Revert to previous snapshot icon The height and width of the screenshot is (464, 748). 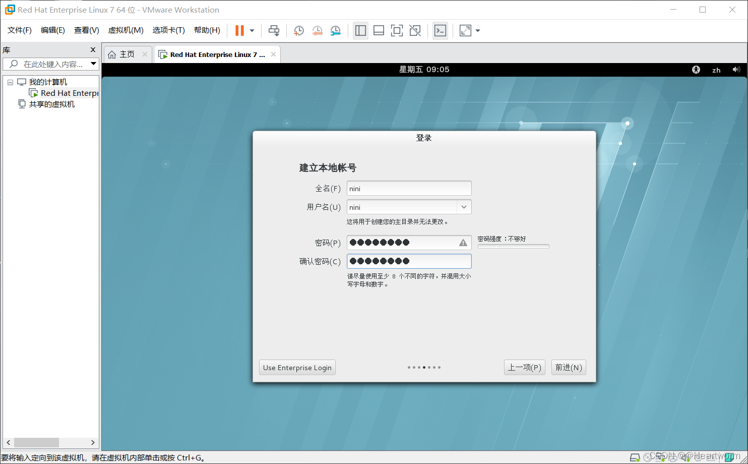tap(317, 31)
